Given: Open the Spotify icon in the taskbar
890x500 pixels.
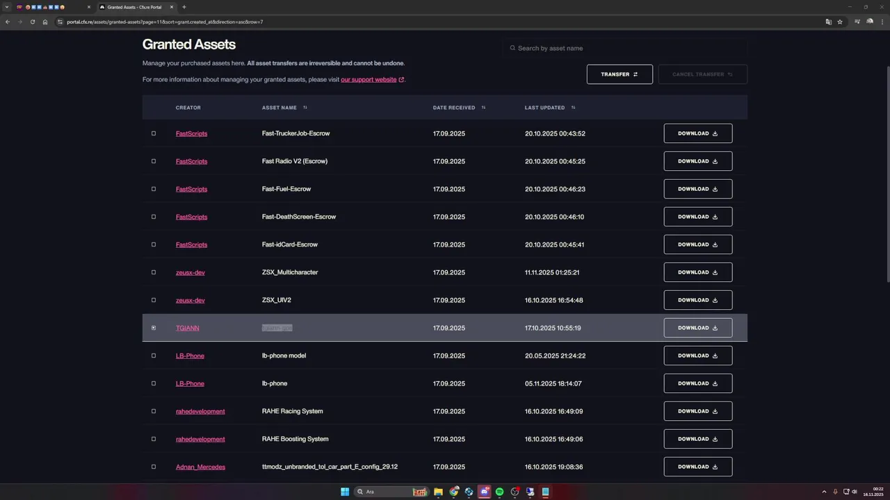Looking at the screenshot, I should tap(499, 492).
